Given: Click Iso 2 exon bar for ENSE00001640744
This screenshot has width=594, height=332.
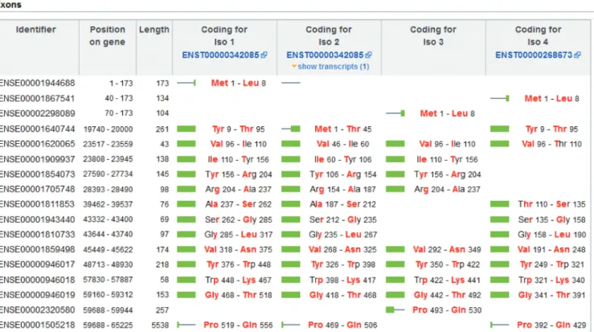Looking at the screenshot, I should [290, 129].
